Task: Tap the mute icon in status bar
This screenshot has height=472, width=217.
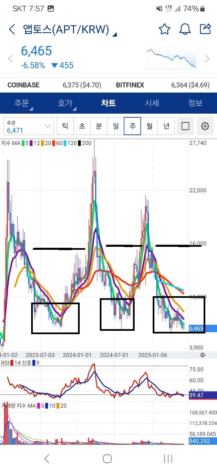Action: [160, 9]
